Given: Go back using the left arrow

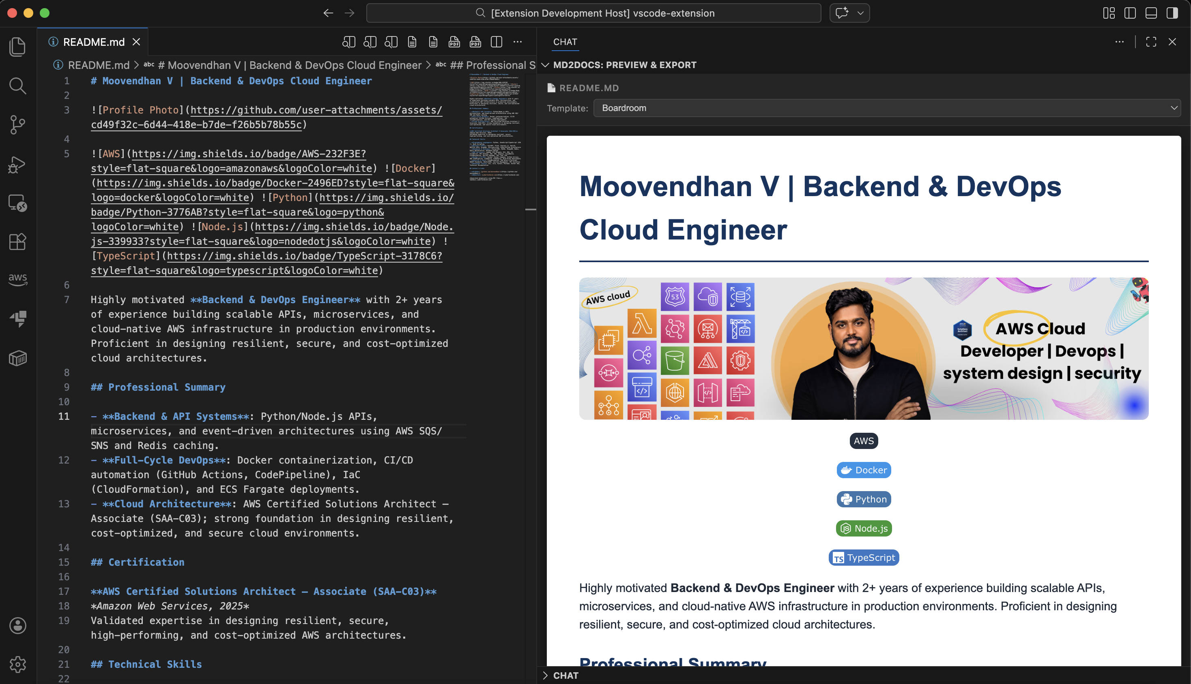Looking at the screenshot, I should (x=328, y=13).
